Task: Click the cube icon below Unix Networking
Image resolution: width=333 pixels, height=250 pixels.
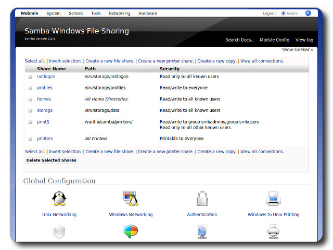Action: 59,232
